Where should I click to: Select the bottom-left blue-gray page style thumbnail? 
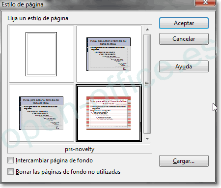click(x=41, y=113)
